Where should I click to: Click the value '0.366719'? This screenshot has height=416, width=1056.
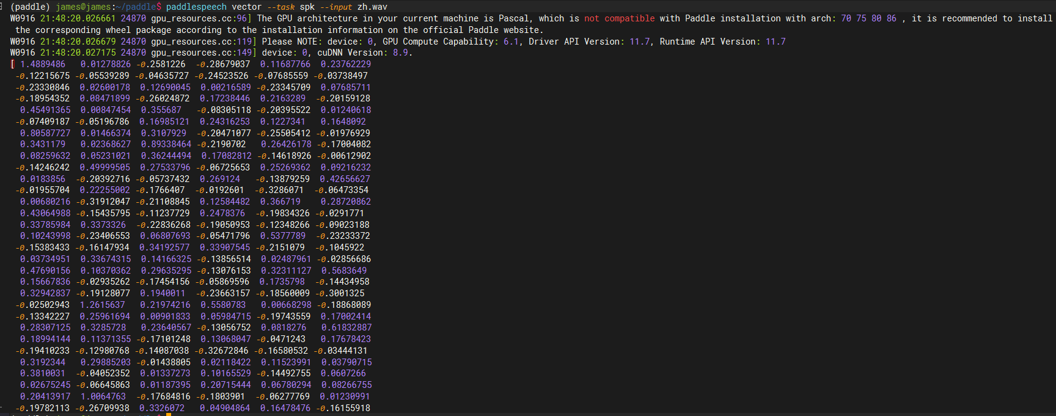coord(280,202)
